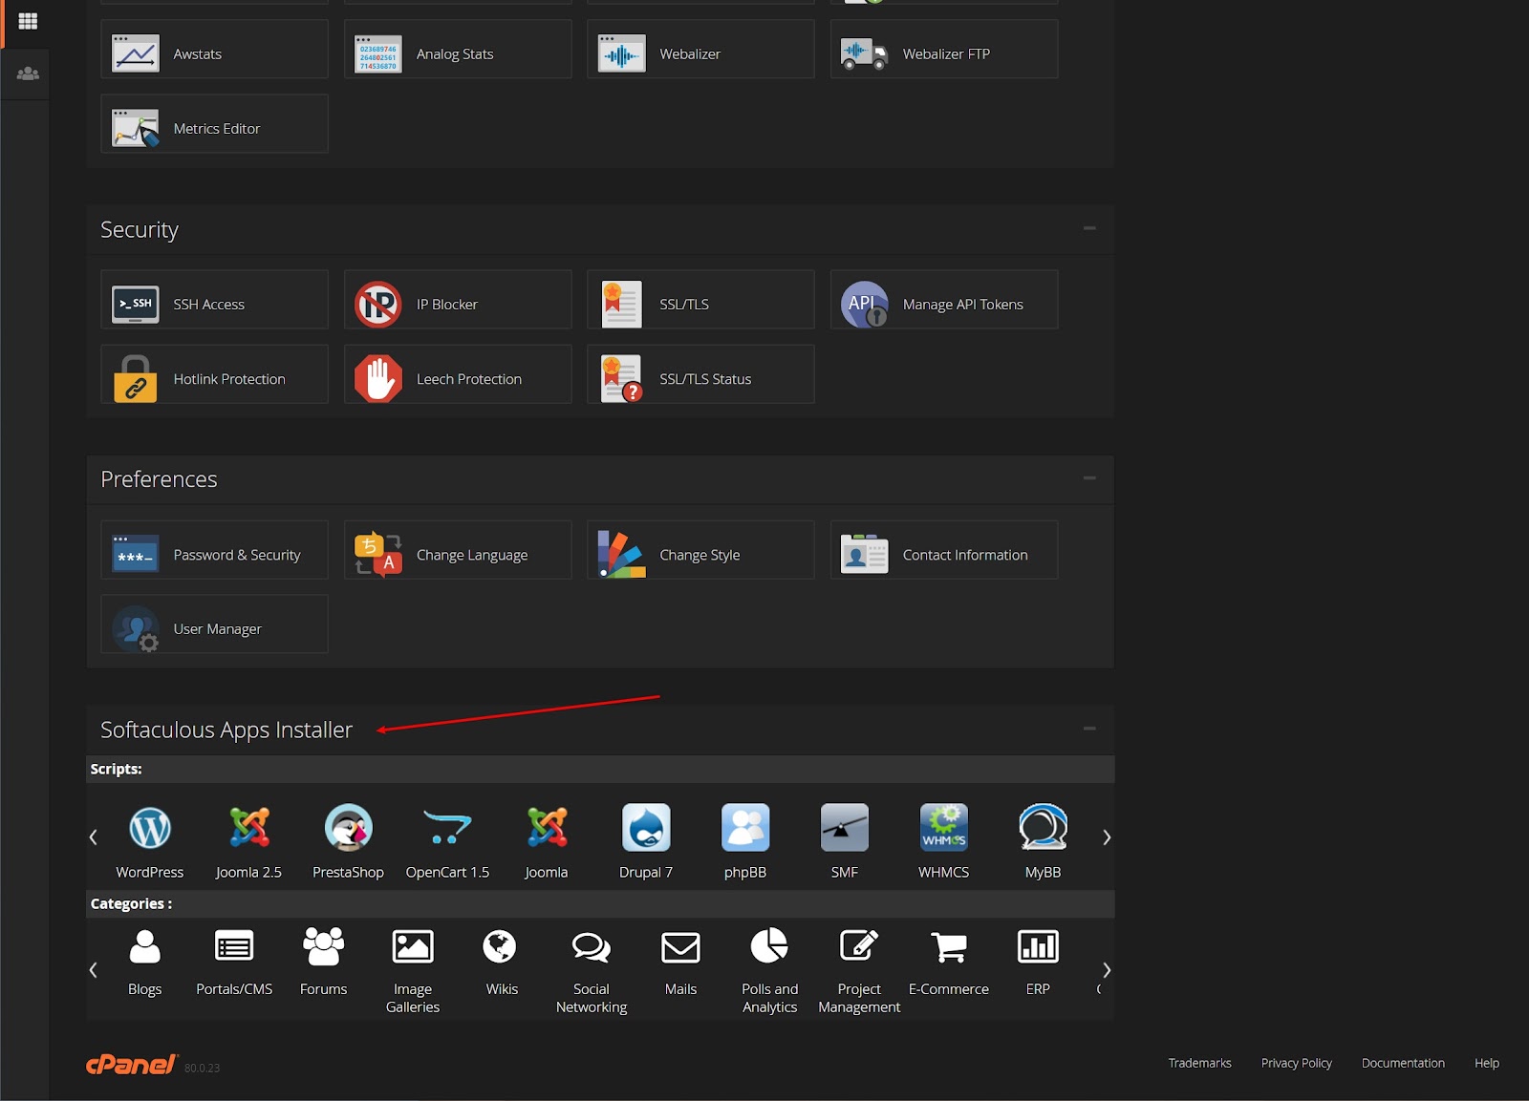Open the ERP category
Screen dimensions: 1529x1101
pos(1038,963)
